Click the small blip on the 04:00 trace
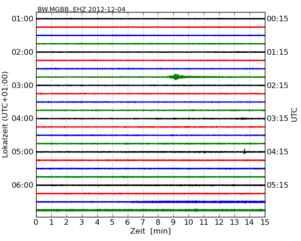This screenshot has height=241, width=301. coord(244,119)
